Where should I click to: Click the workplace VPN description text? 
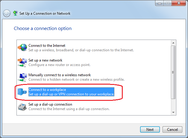pyautogui.click(x=71, y=94)
